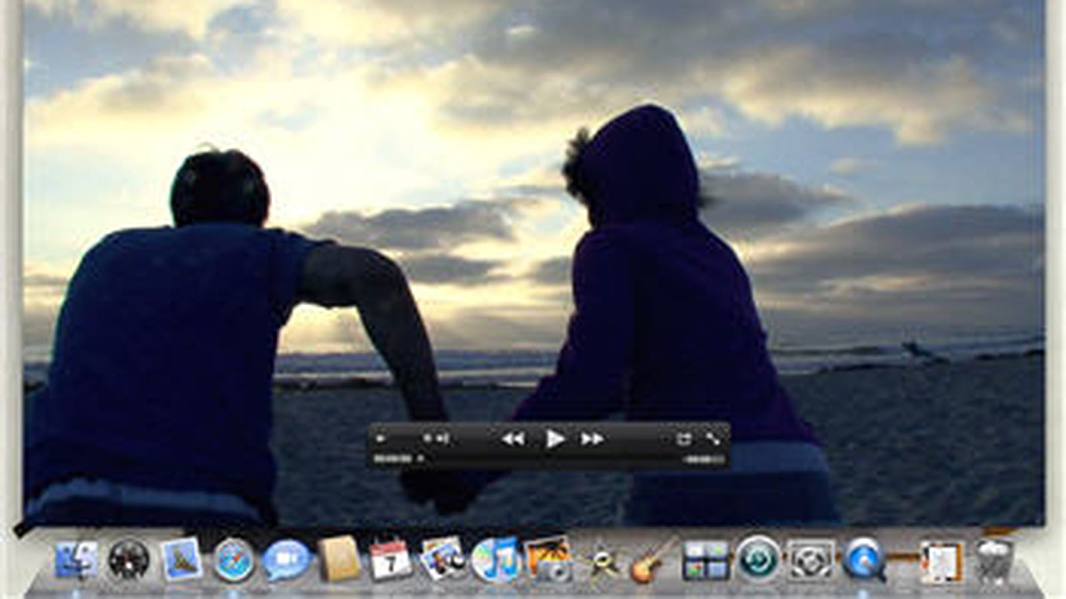This screenshot has width=1066, height=599.
Task: Open the share menu in the player controller
Action: (684, 439)
